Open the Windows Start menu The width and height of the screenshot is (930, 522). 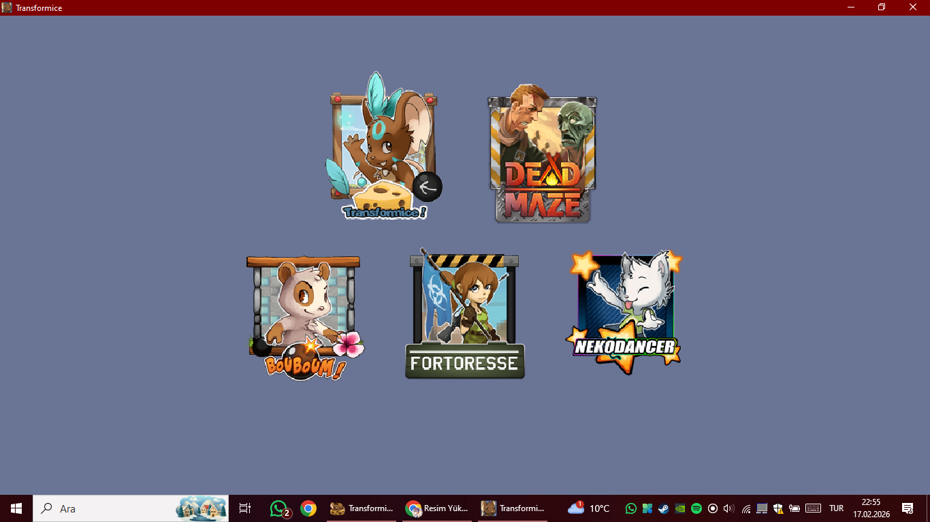tap(16, 508)
